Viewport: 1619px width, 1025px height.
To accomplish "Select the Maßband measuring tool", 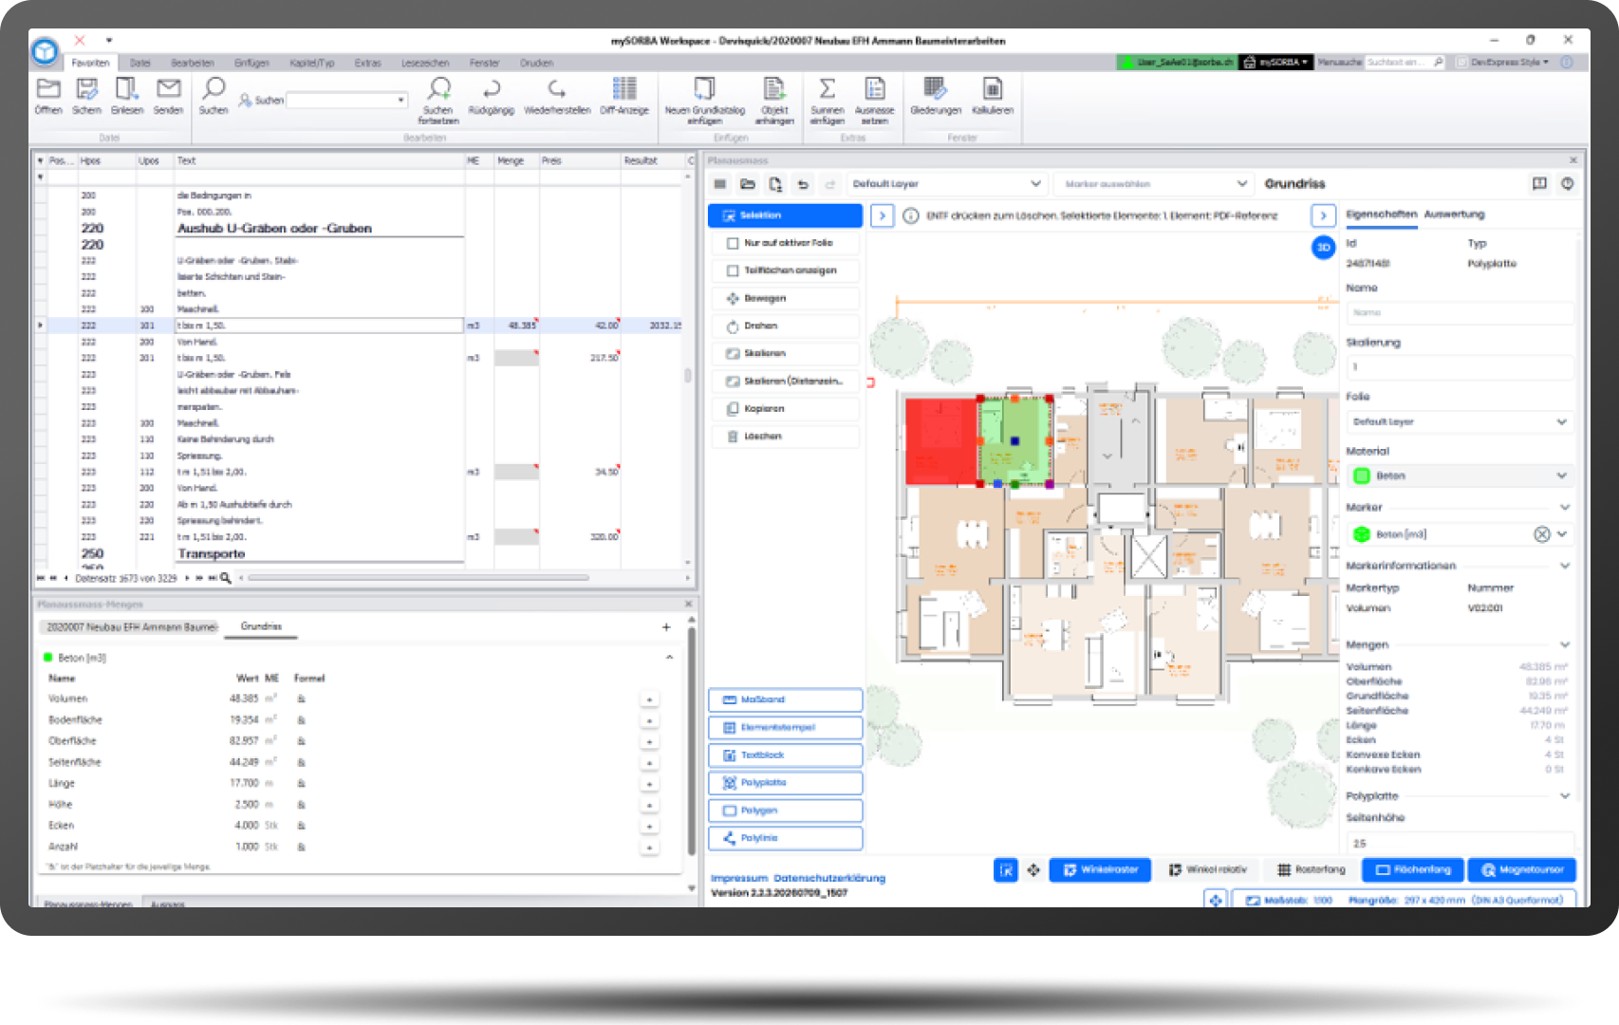I will point(785,699).
